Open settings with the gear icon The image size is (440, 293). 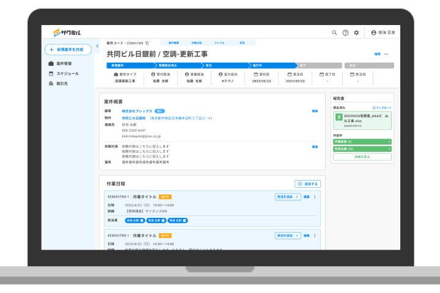coord(356,32)
